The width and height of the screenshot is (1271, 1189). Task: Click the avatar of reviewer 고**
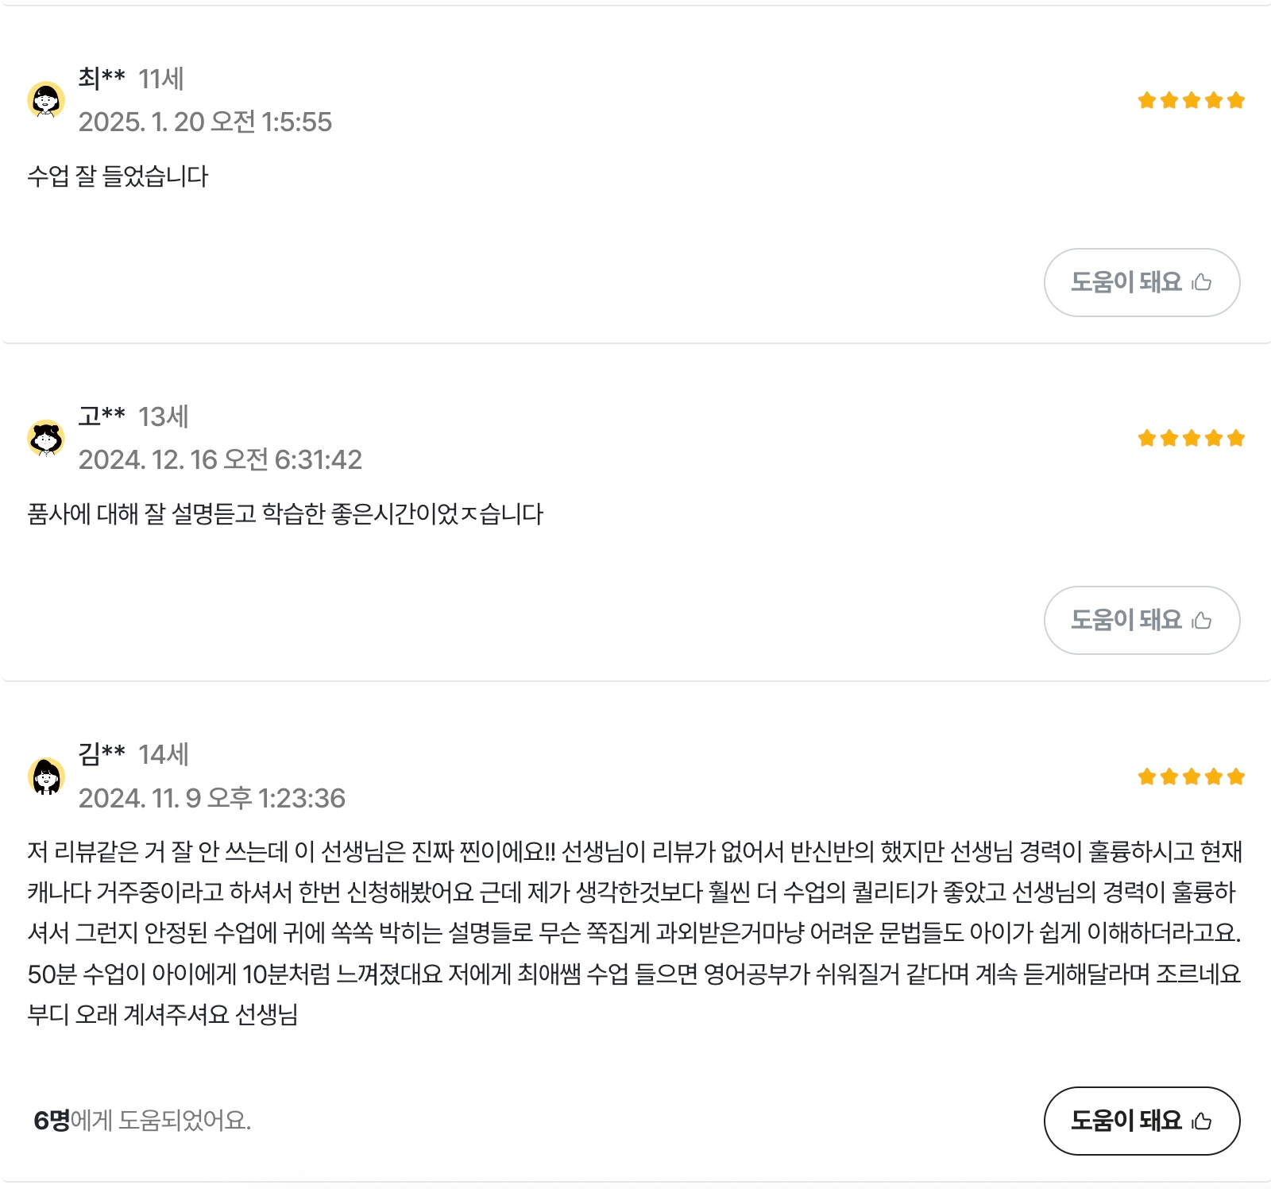(46, 438)
